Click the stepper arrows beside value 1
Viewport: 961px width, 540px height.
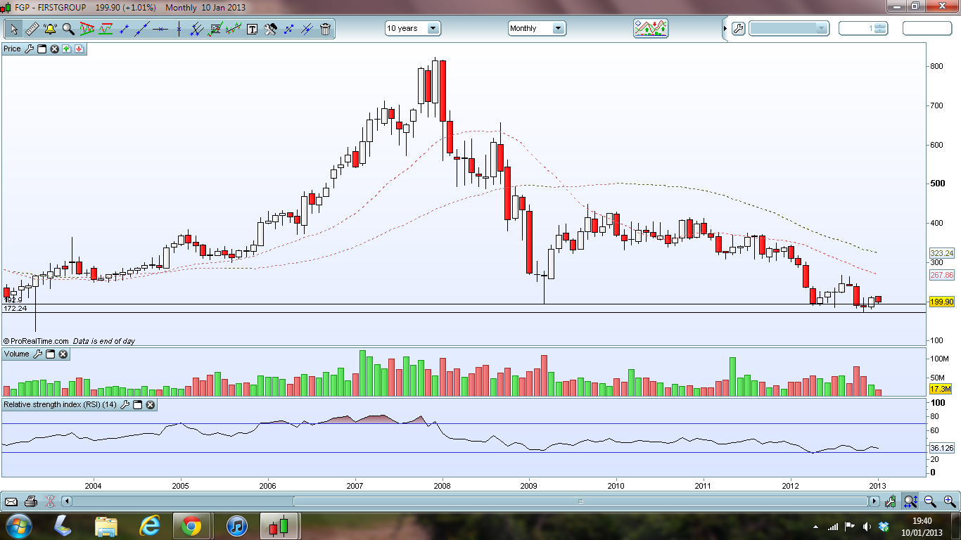click(x=880, y=29)
